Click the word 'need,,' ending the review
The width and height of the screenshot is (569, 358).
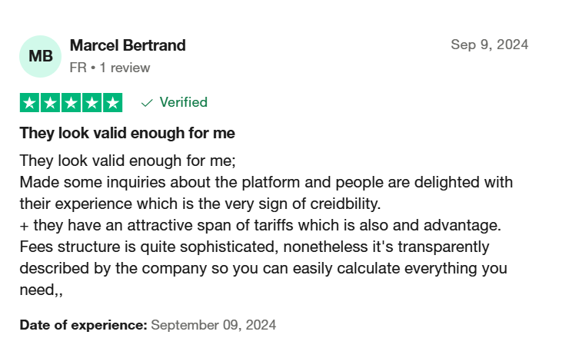pyautogui.click(x=41, y=290)
